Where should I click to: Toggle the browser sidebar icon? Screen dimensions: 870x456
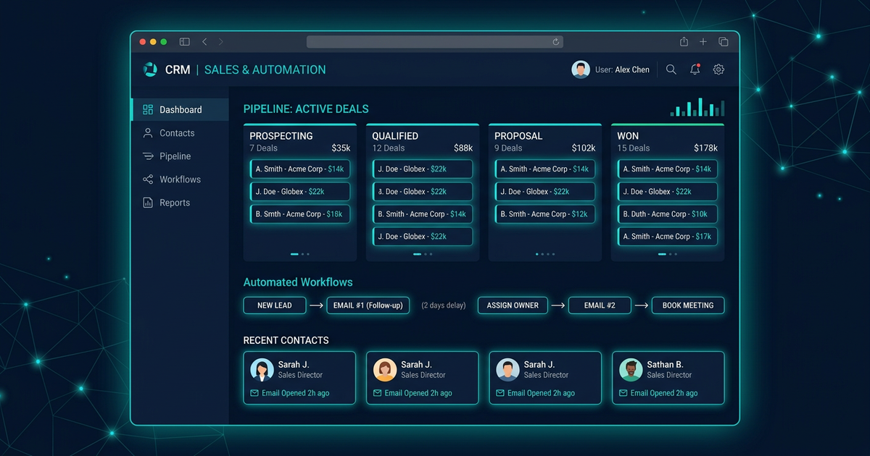tap(185, 42)
